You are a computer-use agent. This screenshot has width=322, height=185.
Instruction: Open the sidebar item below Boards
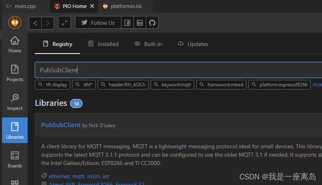[x=15, y=182]
